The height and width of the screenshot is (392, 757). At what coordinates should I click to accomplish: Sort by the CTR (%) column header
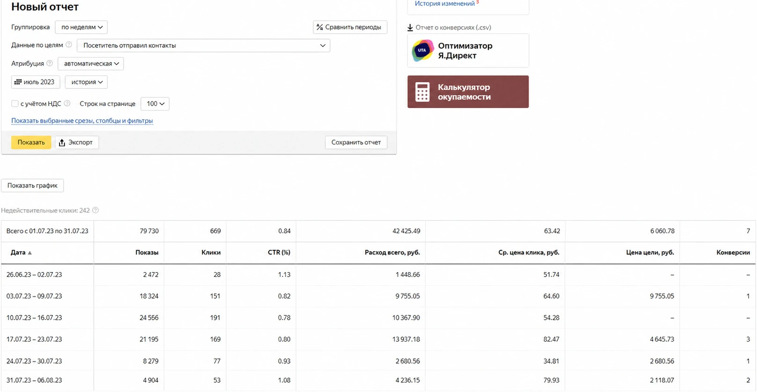[279, 253]
